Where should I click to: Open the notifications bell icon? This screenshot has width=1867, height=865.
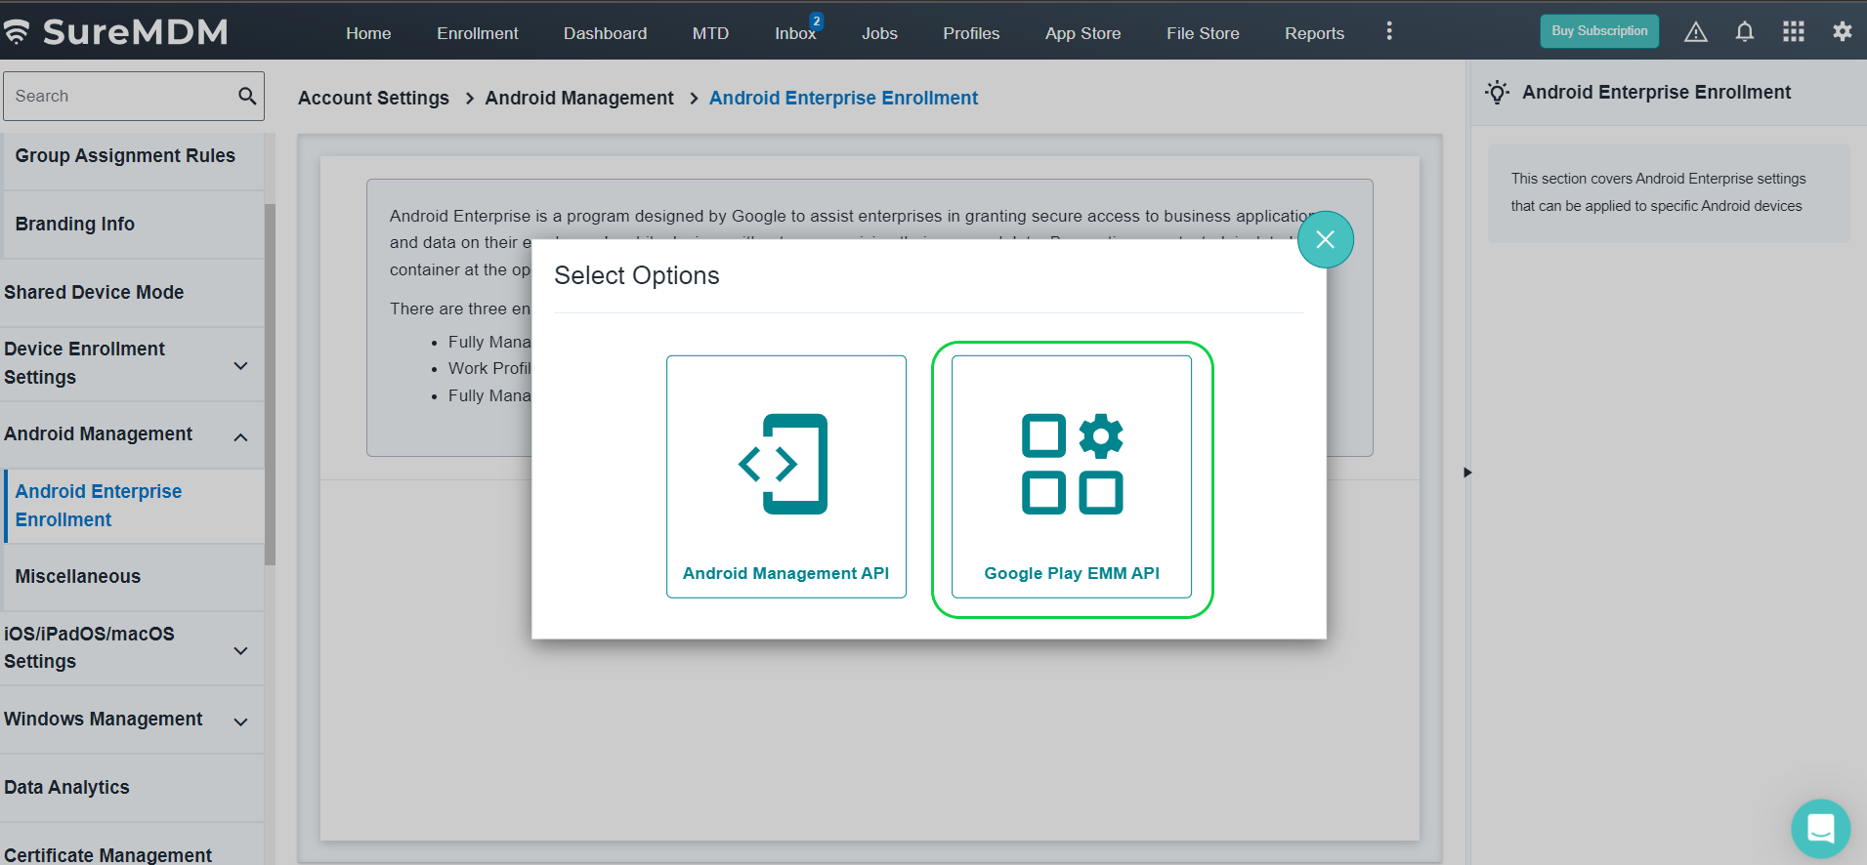pyautogui.click(x=1745, y=32)
